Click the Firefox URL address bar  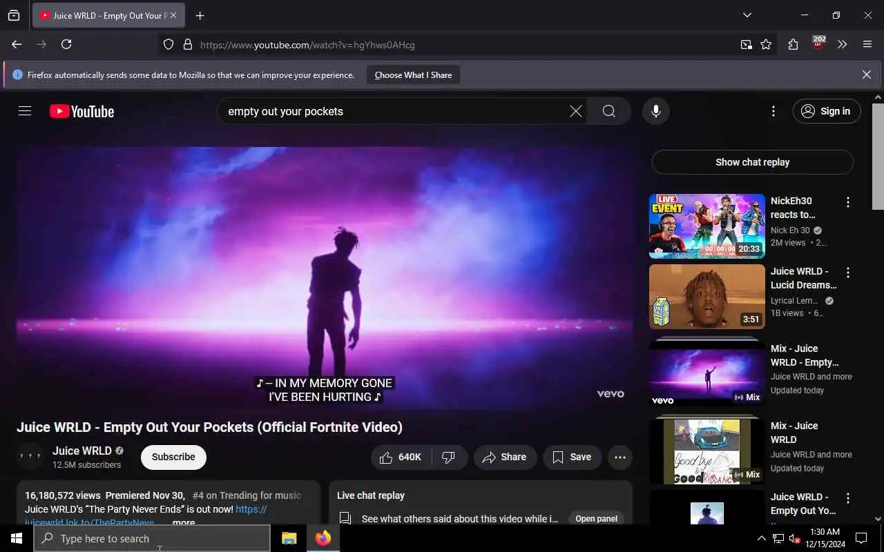click(466, 45)
